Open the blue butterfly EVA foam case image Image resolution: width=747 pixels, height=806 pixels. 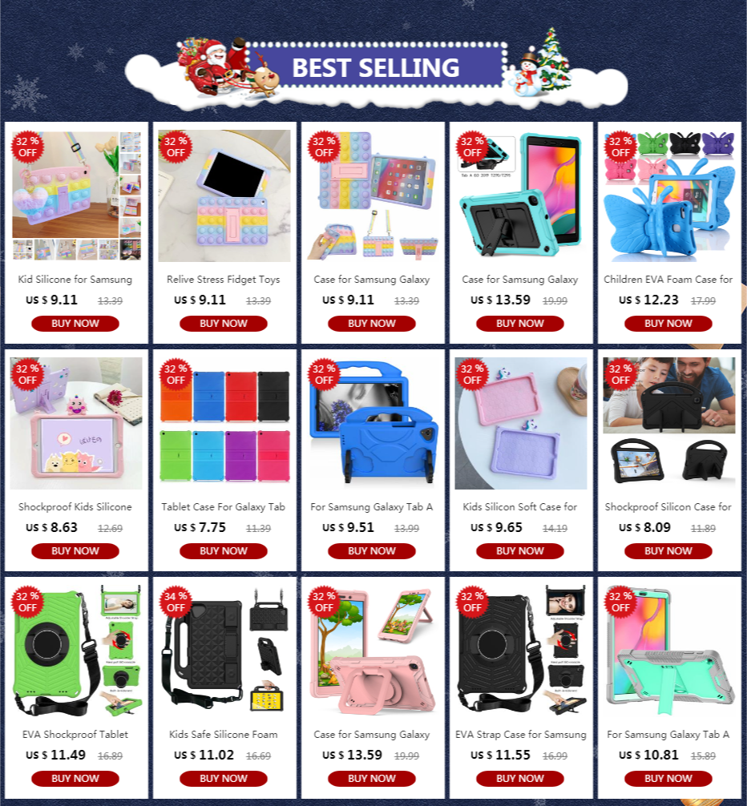point(669,195)
